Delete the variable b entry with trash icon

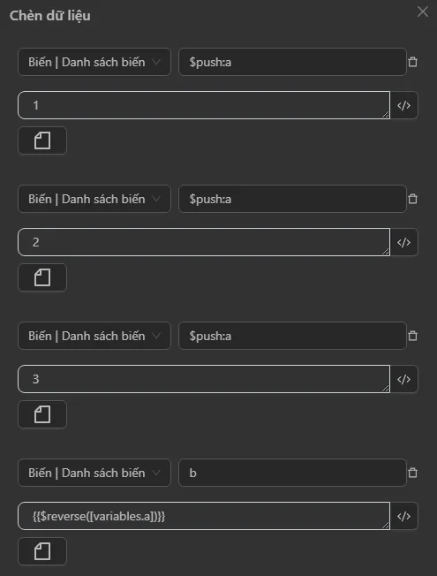[413, 473]
